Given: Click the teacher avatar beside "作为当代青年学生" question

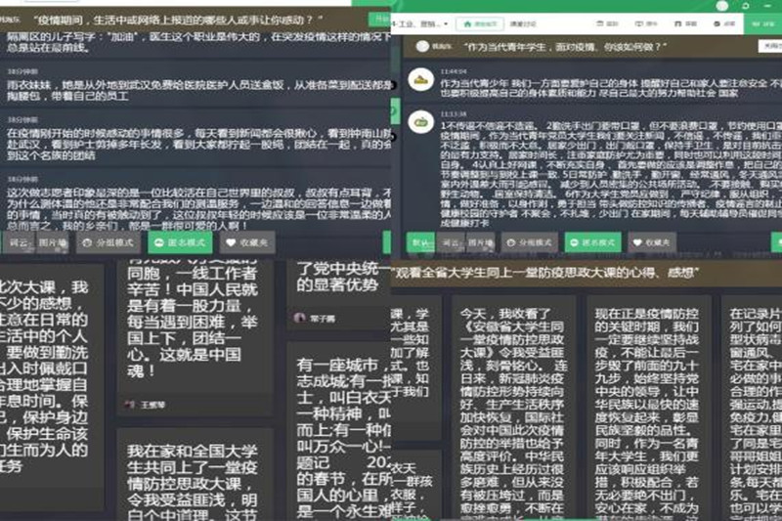Looking at the screenshot, I should [422, 46].
